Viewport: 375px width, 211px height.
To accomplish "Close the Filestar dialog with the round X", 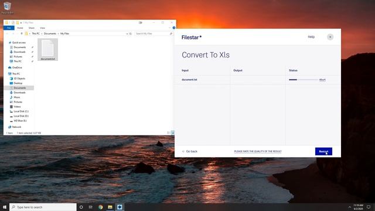I will (x=330, y=37).
